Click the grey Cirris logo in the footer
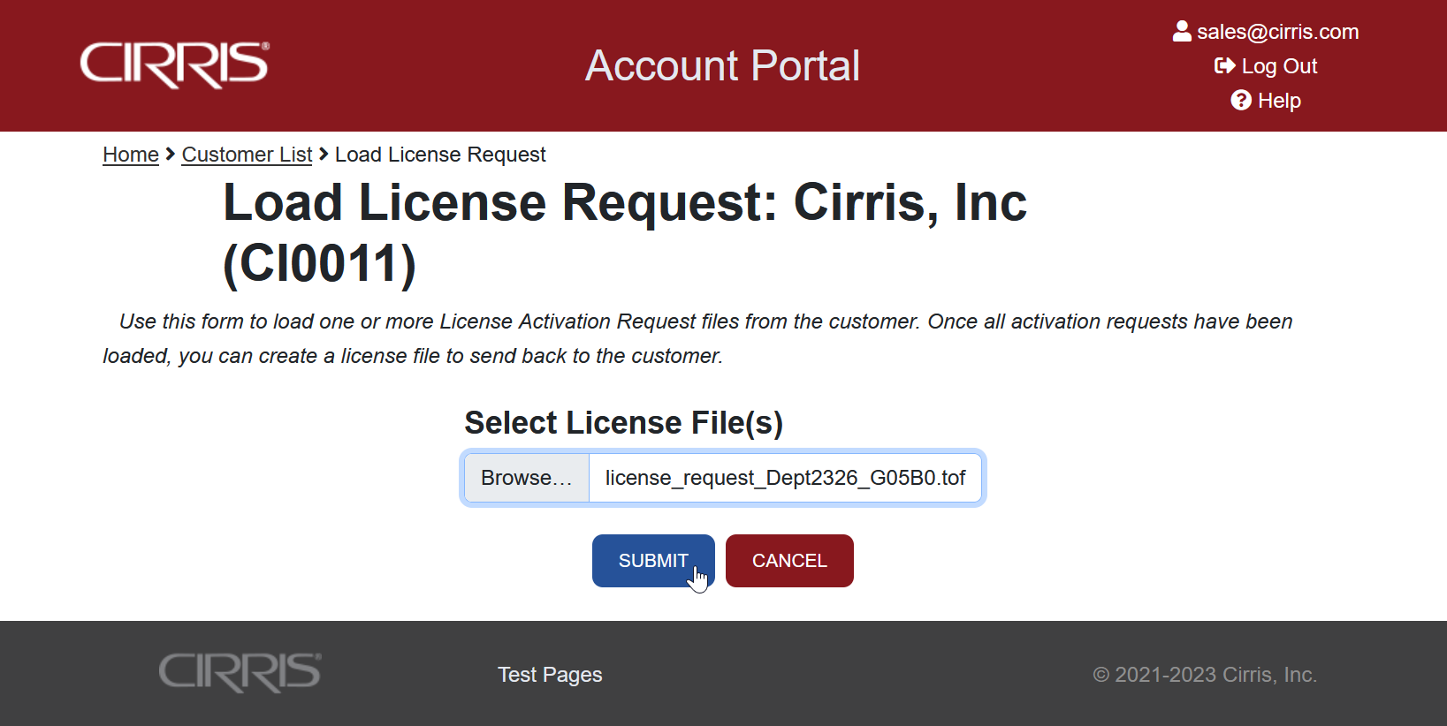1447x726 pixels. click(x=240, y=673)
